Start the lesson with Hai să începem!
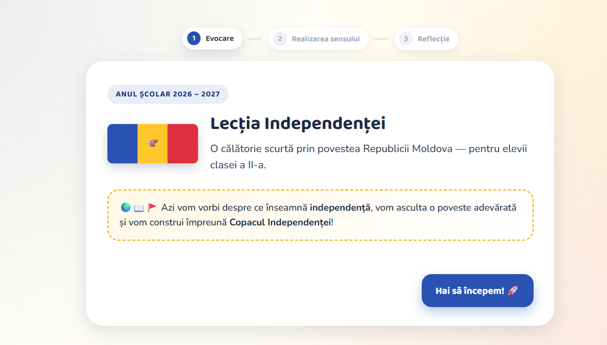This screenshot has height=345, width=607. 477,290
